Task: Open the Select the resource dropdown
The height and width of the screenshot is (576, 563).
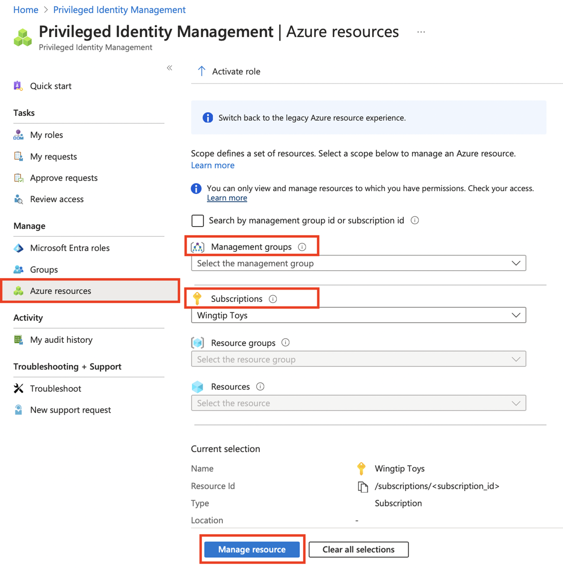Action: [358, 403]
